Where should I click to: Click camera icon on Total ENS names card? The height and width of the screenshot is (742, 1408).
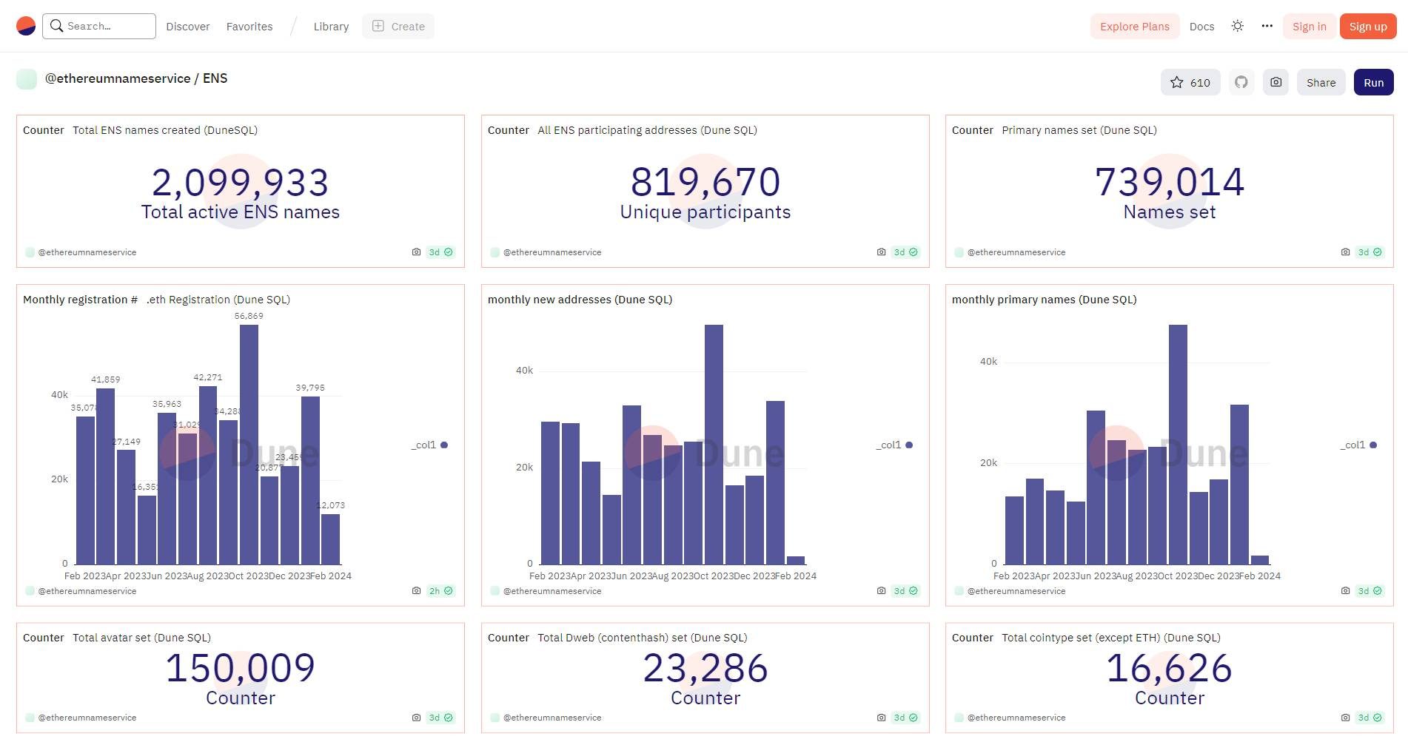[416, 252]
